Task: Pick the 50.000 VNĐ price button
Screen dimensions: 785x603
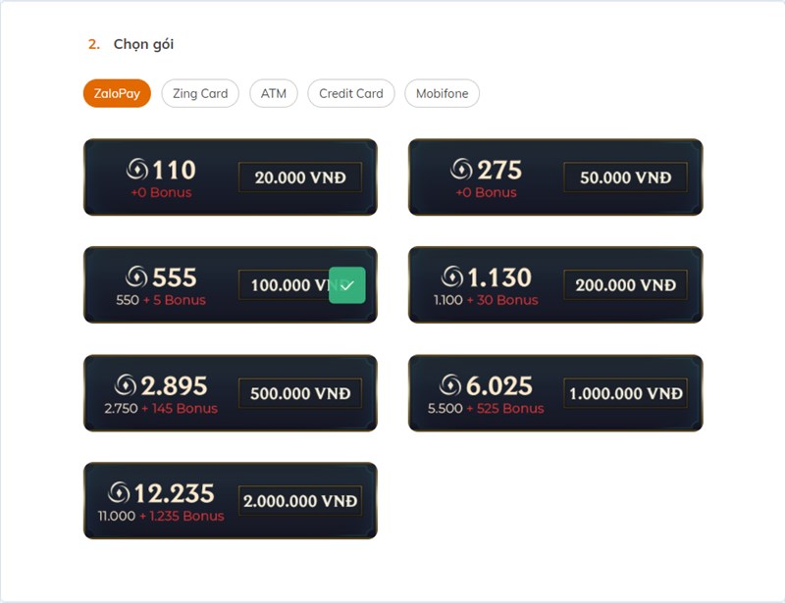Action: [x=625, y=177]
